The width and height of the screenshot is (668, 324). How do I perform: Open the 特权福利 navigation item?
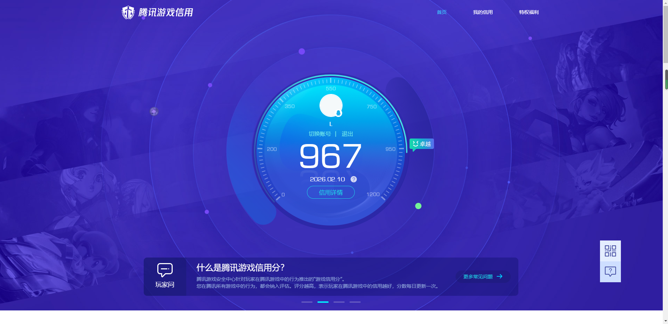point(528,12)
